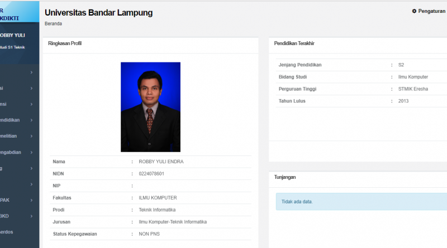447x248 pixels.
Task: Expand the BKD sidebar menu chevron
Action: pyautogui.click(x=32, y=216)
